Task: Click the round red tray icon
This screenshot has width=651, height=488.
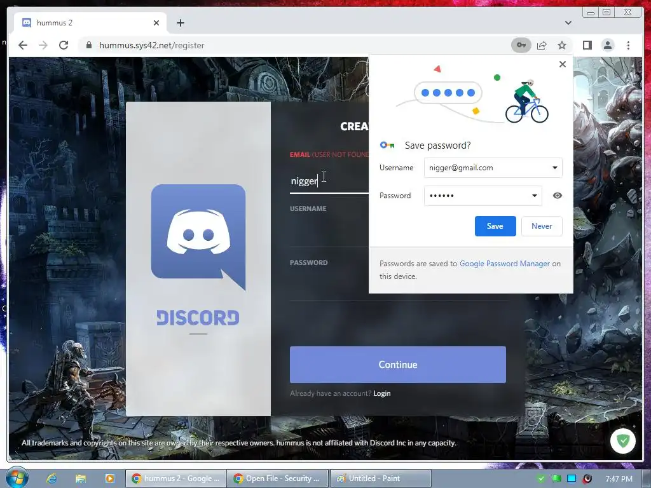Action: 587,478
